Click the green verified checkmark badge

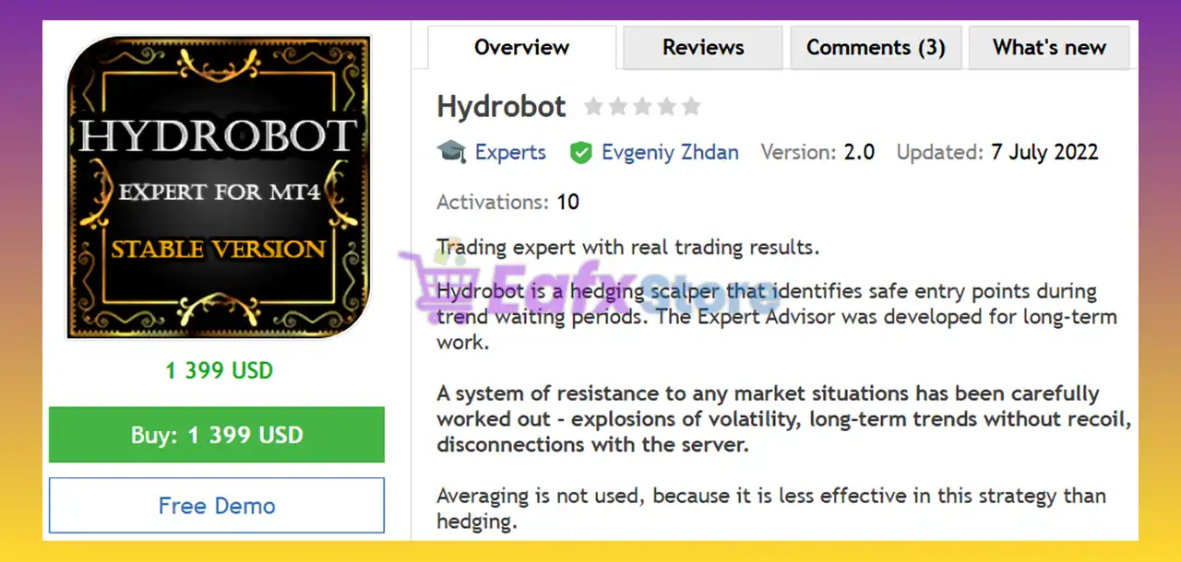[580, 153]
